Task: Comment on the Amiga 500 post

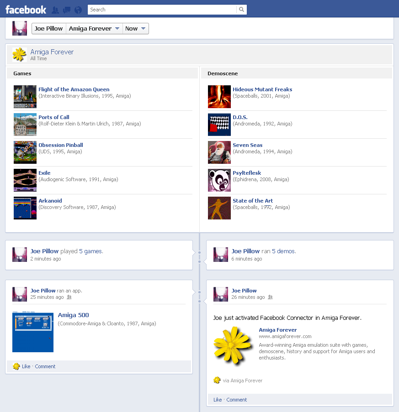Action: pos(45,366)
